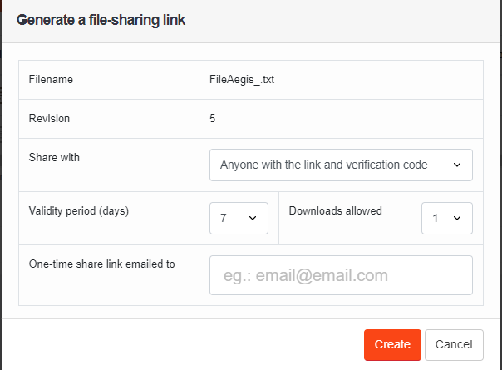Image resolution: width=502 pixels, height=370 pixels.
Task: Click the Revision row label
Action: pyautogui.click(x=49, y=119)
